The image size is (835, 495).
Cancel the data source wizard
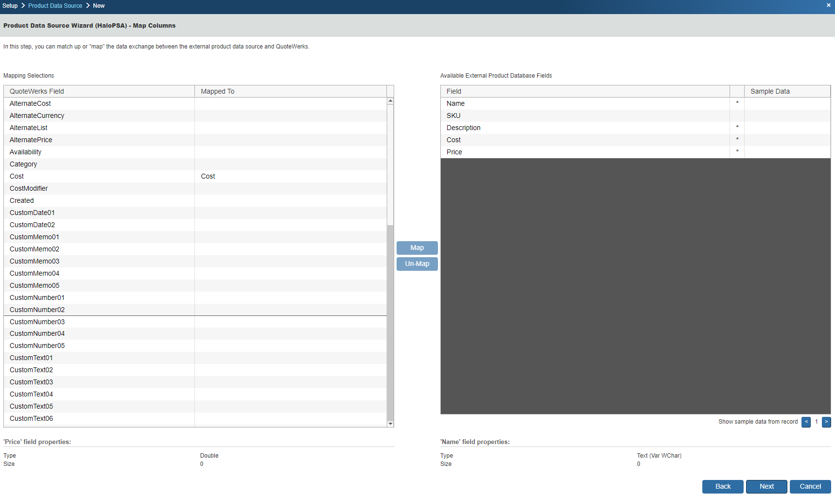810,487
